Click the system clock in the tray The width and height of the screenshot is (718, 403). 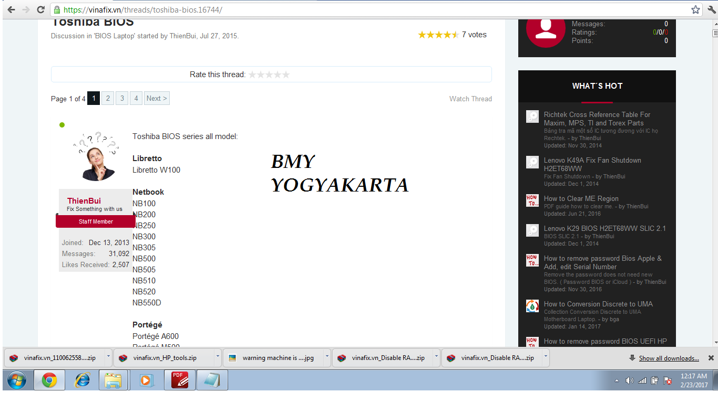[x=694, y=380]
